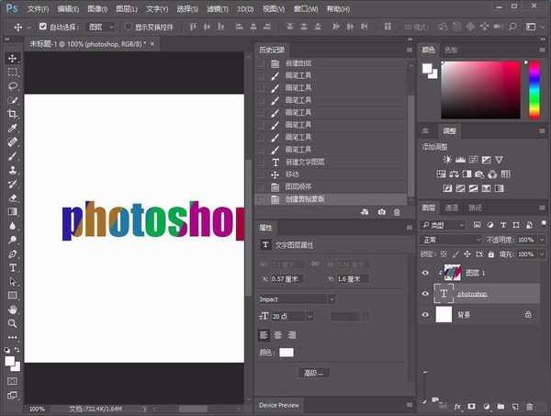Screen dimensions: 551x416
Task: Expand the 20 点 font size dropdown
Action: coord(310,317)
